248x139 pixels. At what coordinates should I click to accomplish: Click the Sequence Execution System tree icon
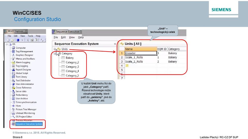[13, 124]
